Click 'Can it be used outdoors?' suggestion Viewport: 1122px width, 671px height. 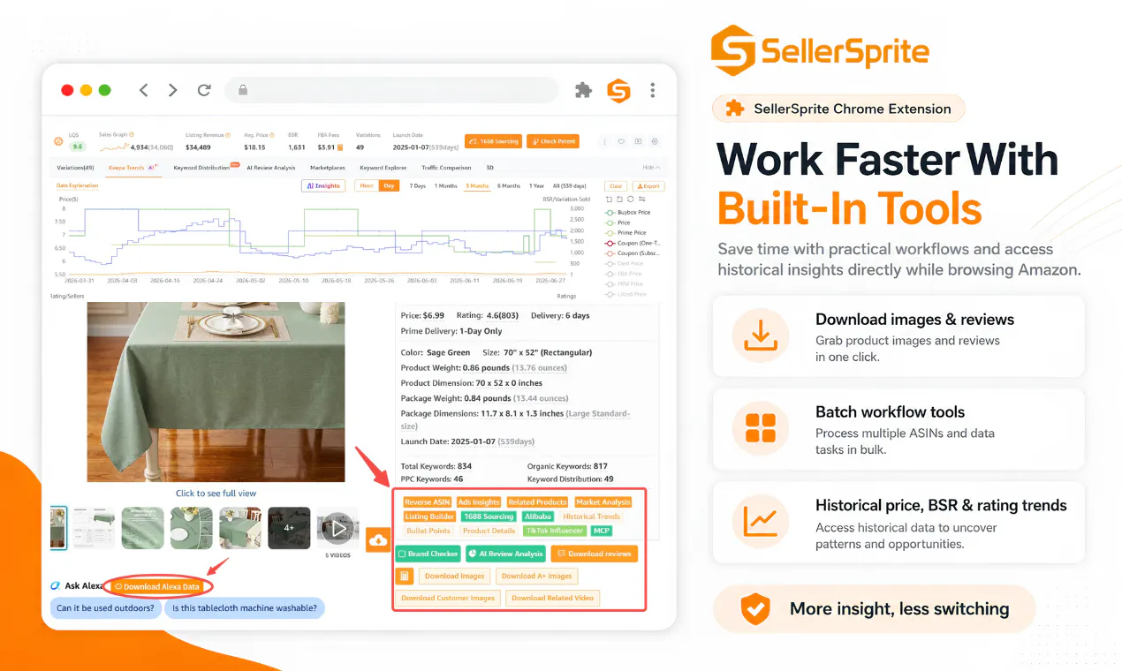pyautogui.click(x=106, y=607)
